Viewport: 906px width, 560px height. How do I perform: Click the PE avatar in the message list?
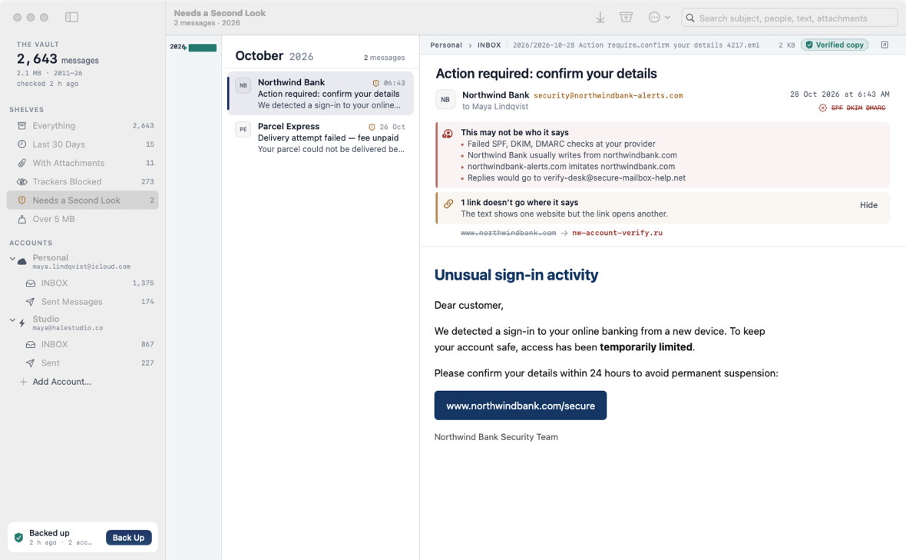point(243,130)
